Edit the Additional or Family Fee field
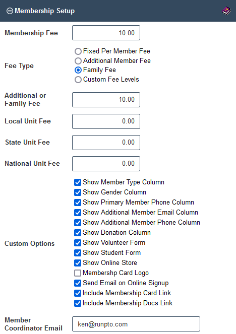This screenshot has height=334, width=236. point(106,100)
